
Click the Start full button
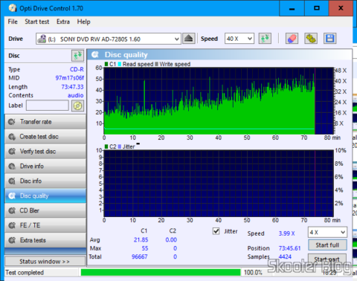point(327,245)
